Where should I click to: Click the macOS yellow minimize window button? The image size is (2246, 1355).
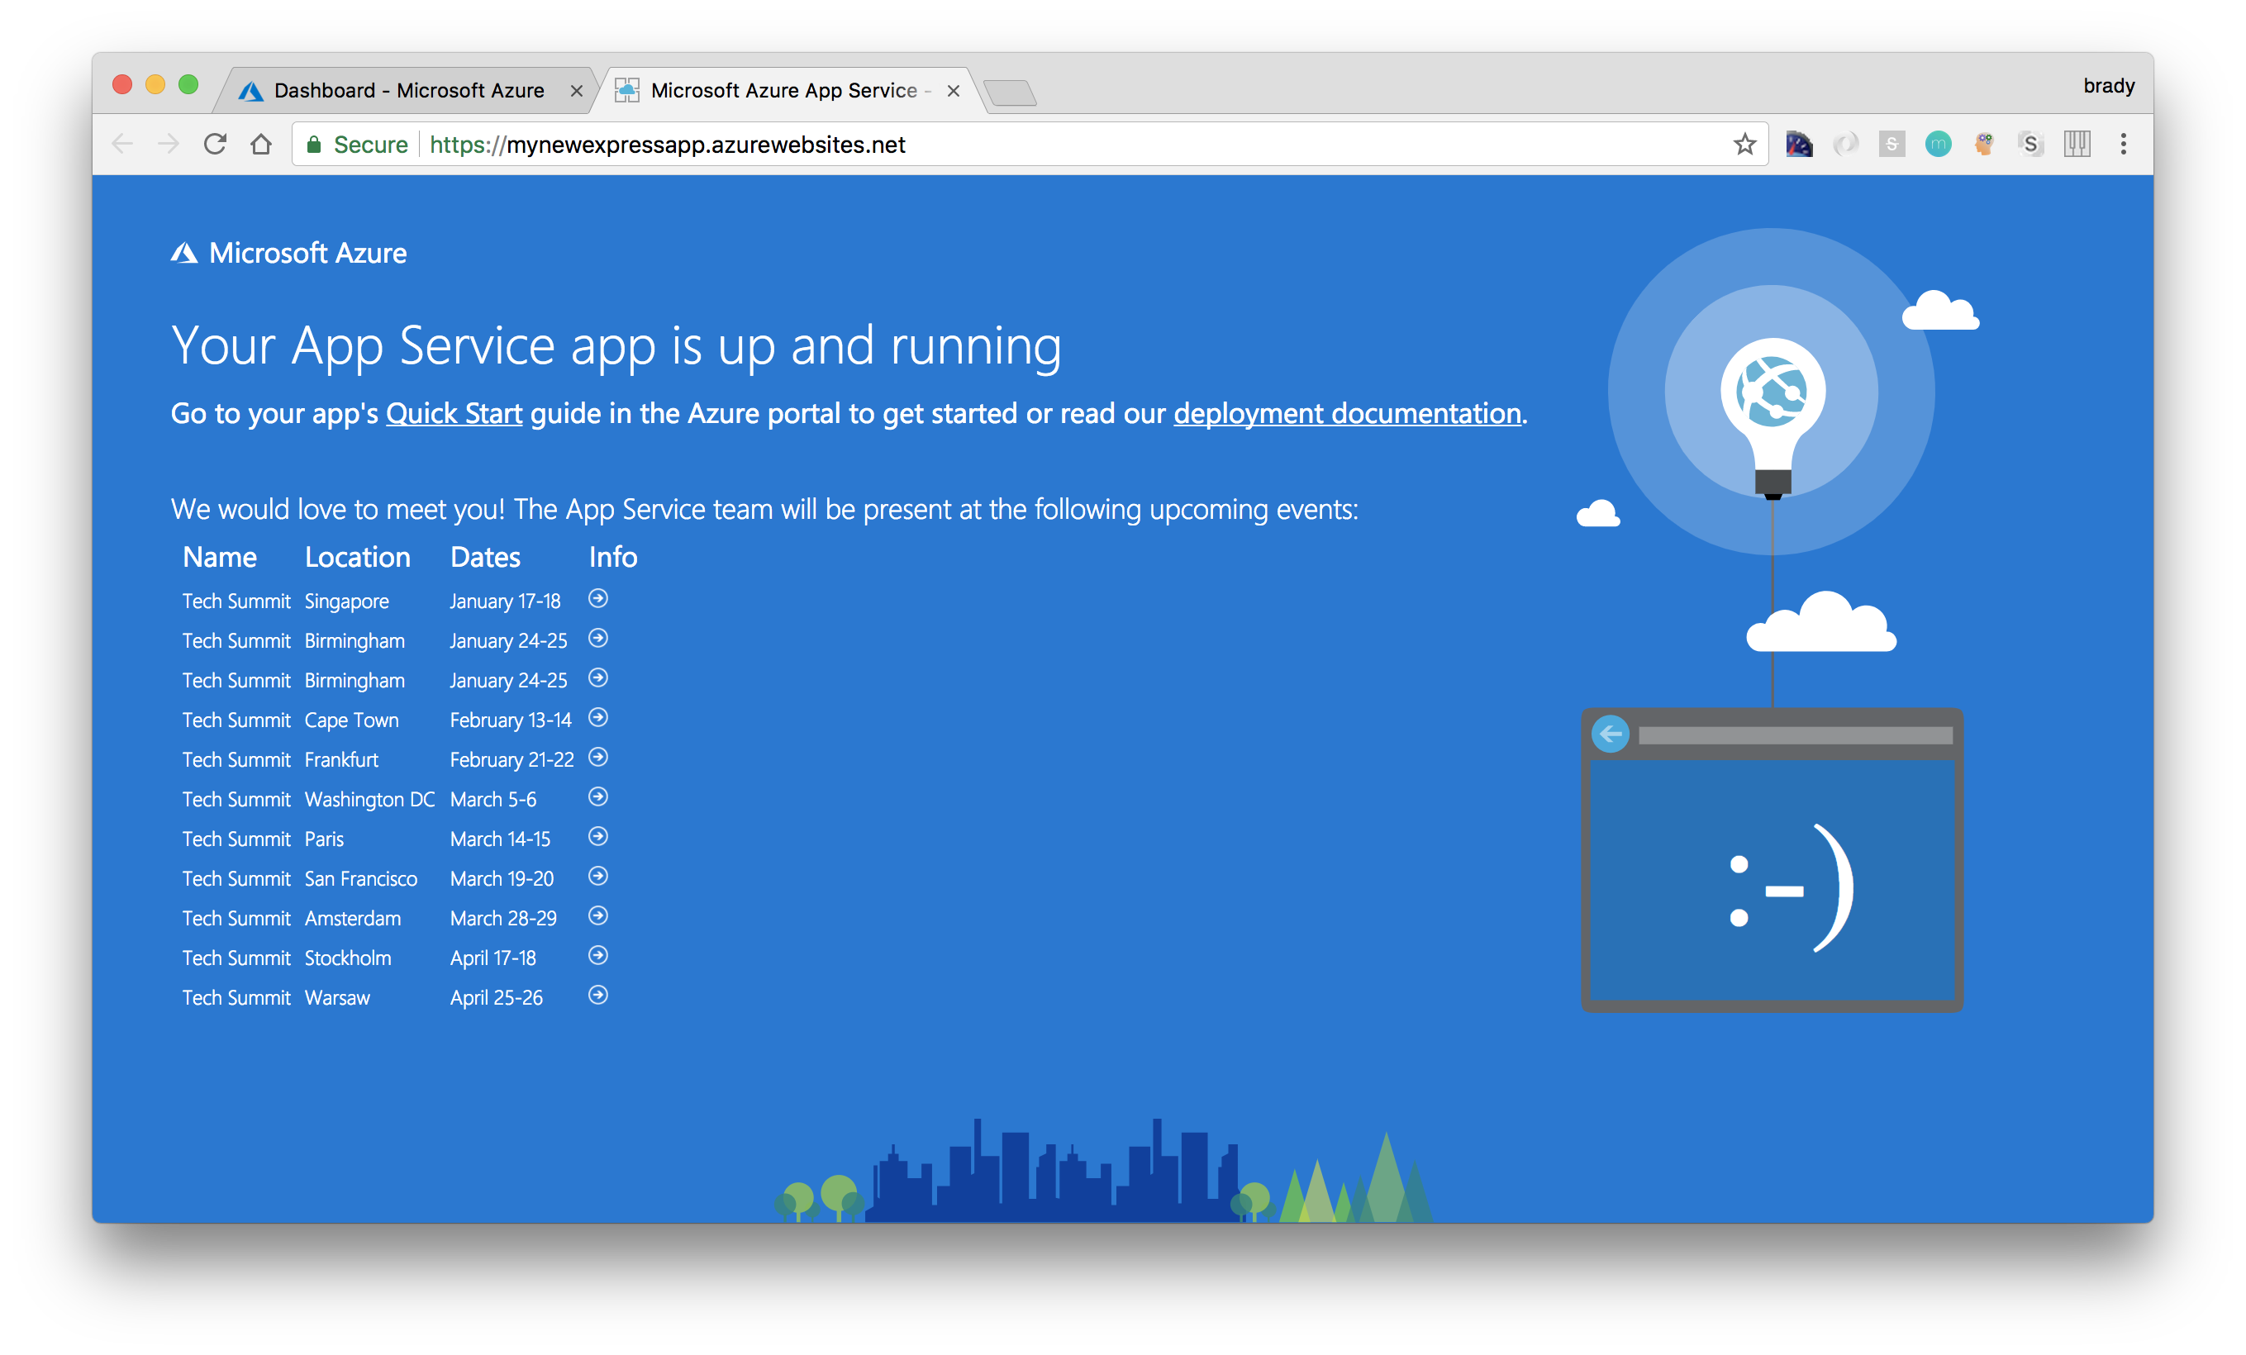coord(156,85)
